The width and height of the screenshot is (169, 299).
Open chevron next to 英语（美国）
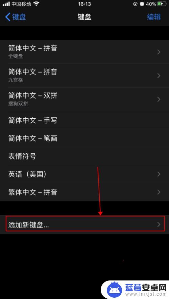pos(159,174)
